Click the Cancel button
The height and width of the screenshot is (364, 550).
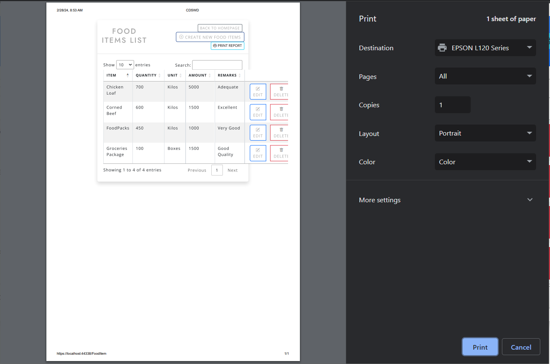point(521,347)
